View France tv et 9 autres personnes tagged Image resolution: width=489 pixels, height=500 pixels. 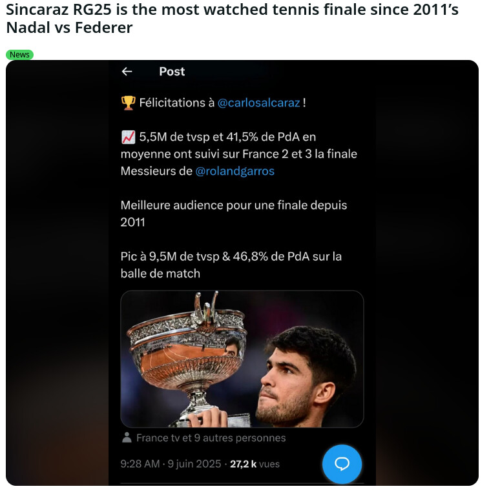pos(211,438)
